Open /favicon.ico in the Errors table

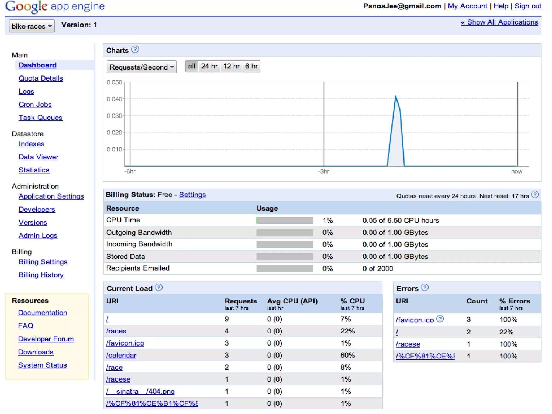(415, 320)
